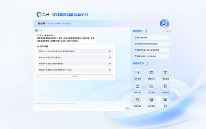Open the 政务服务 agent icon

click(165, 86)
